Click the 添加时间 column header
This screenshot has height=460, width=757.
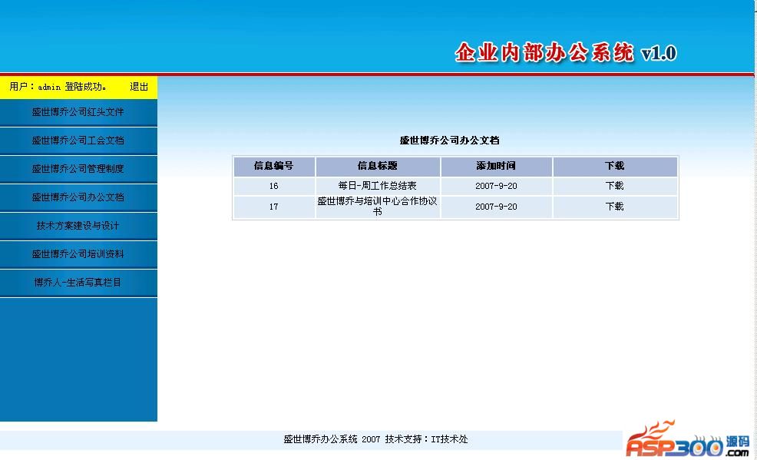[x=496, y=166]
